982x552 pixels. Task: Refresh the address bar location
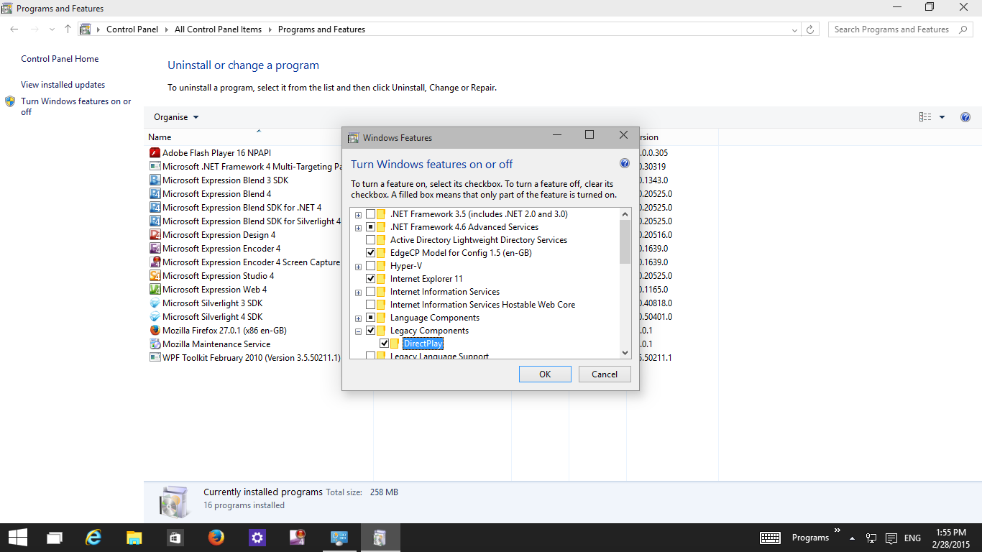(x=810, y=29)
